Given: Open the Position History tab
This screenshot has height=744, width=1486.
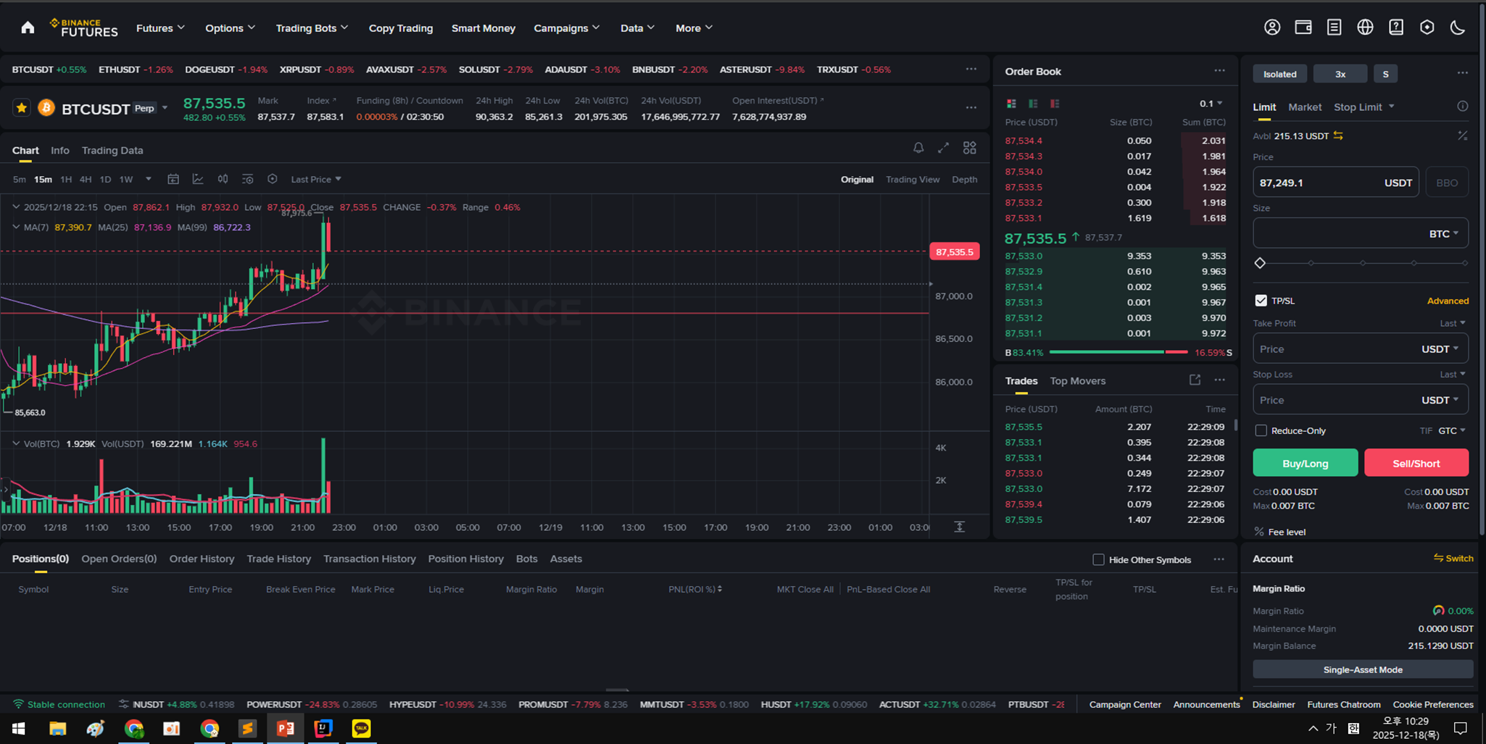Looking at the screenshot, I should coord(465,559).
